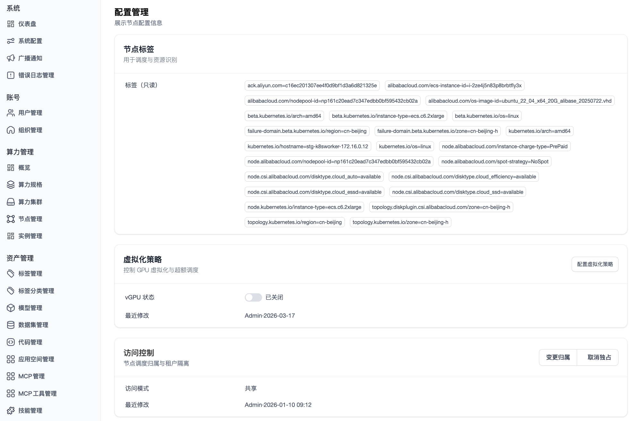Screen dimensions: 639x421
Task: Select the 算力规格 compute spec icon
Action: click(x=11, y=185)
